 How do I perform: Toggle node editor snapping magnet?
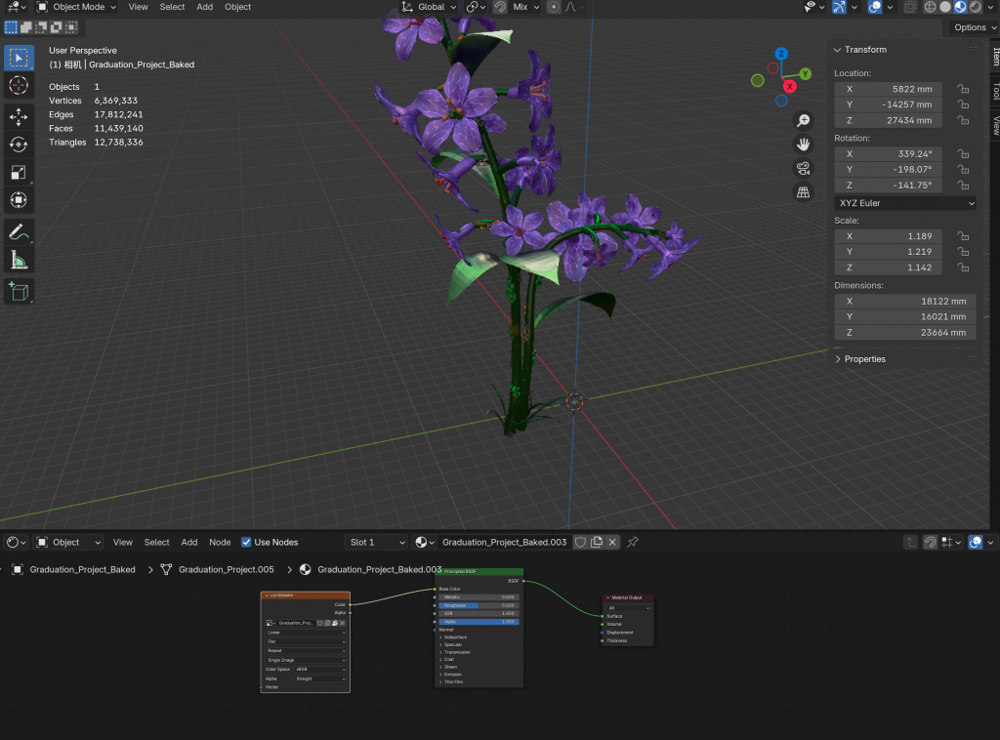pyautogui.click(x=931, y=543)
